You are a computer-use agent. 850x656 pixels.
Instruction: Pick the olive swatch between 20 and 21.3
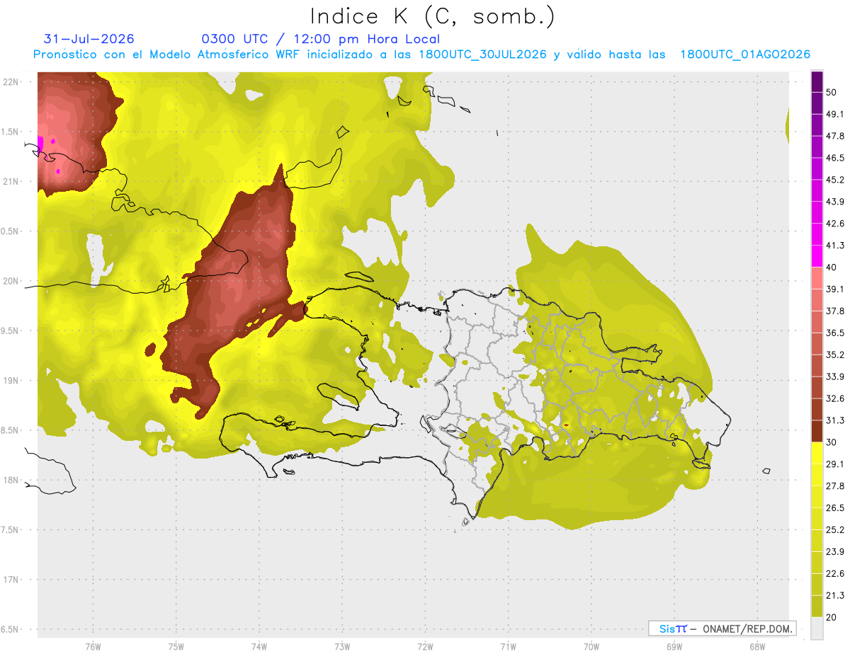pyautogui.click(x=817, y=606)
